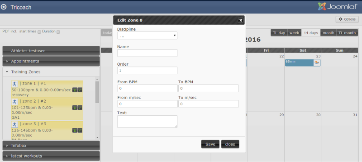Click the '| zone 1 | #1' label
This screenshot has width=362, height=162.
click(x=33, y=83)
